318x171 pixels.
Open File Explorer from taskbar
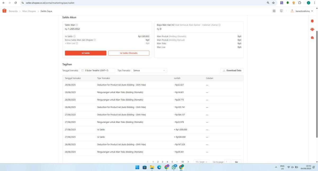click(152, 167)
